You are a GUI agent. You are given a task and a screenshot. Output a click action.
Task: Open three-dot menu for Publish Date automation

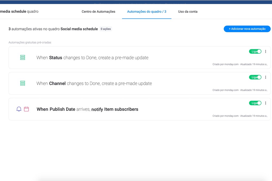(266, 103)
